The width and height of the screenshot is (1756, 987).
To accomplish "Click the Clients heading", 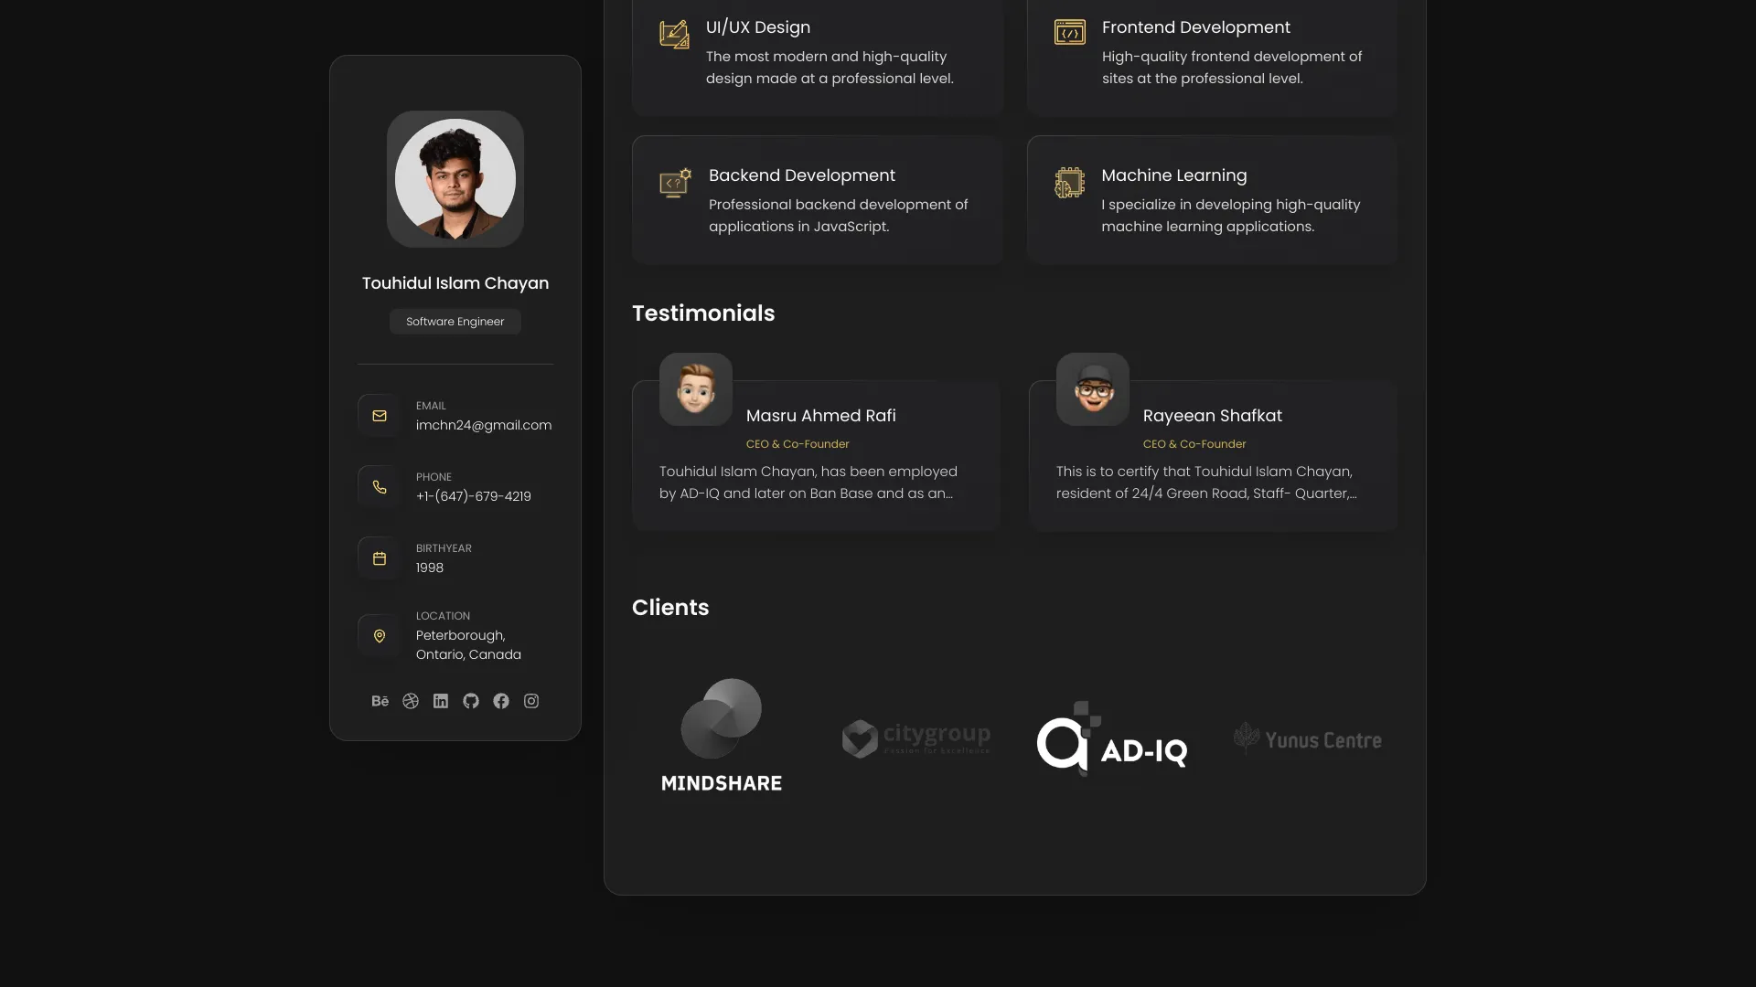I will [670, 608].
